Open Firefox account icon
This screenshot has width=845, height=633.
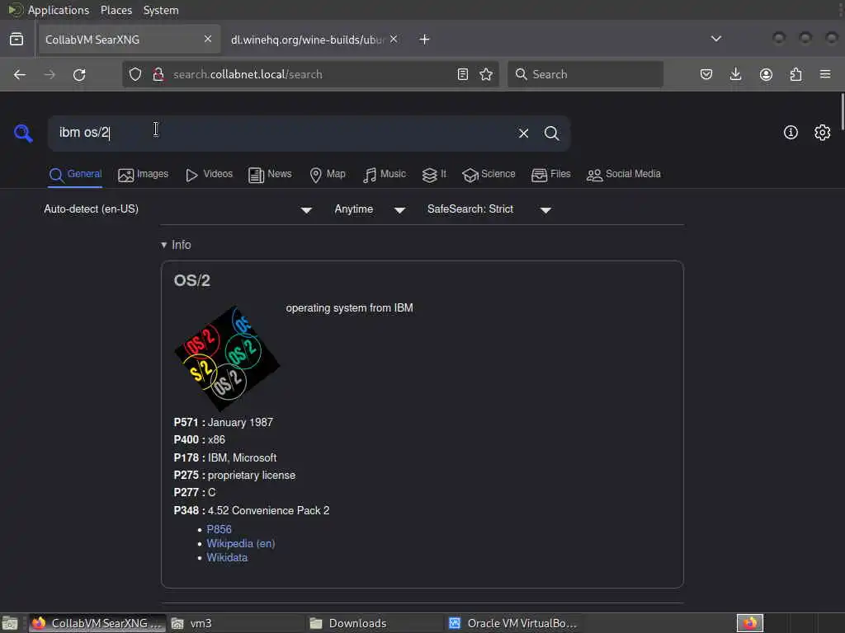pyautogui.click(x=766, y=74)
